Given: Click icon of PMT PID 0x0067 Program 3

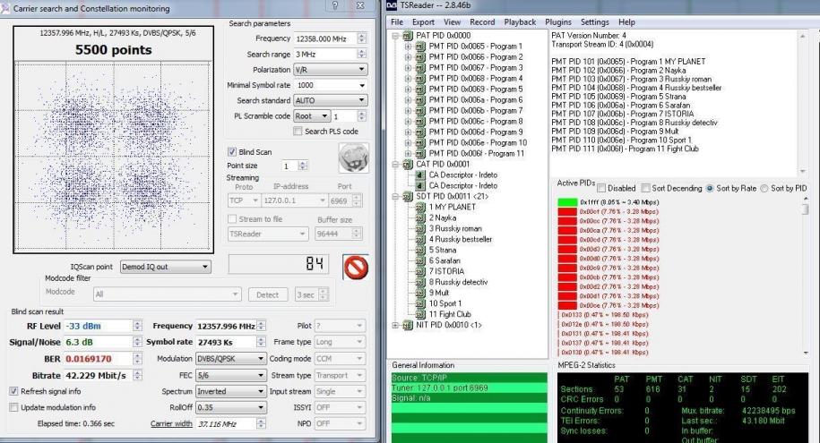Looking at the screenshot, I should click(420, 68).
